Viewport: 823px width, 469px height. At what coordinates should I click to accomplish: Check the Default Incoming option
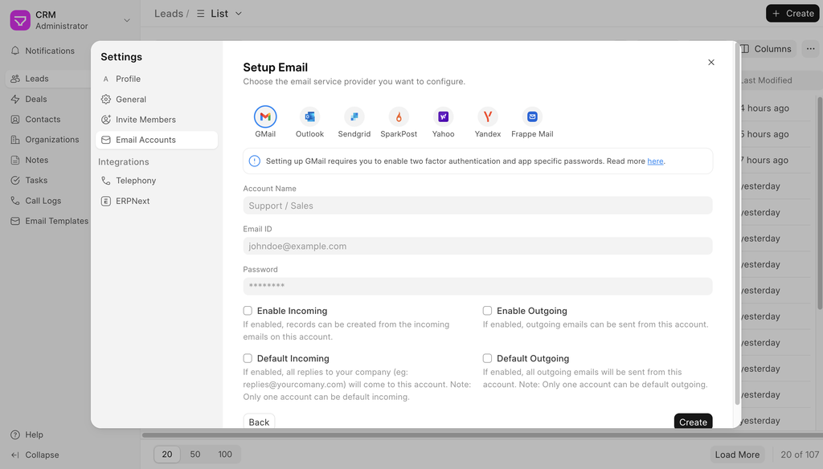pyautogui.click(x=248, y=359)
